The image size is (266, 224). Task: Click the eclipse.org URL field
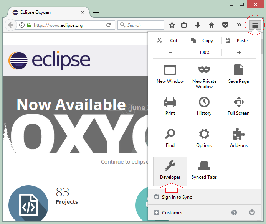click(68, 25)
